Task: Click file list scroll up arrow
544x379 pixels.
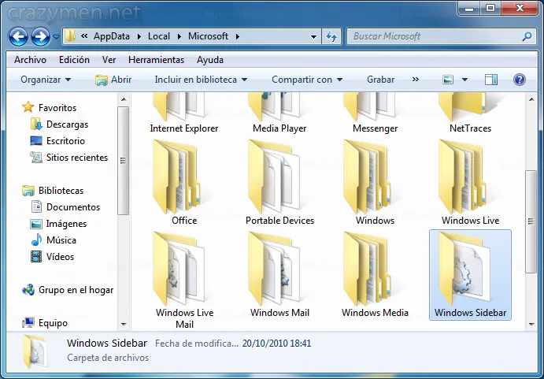Action: (531, 100)
